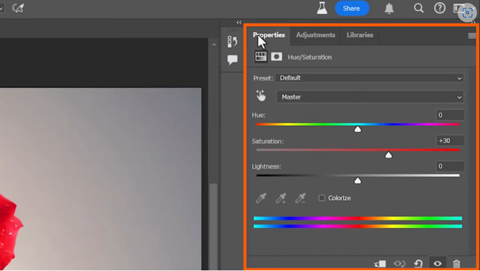Pick the subtract-from-sample eyedropper
480x271 pixels.
point(300,198)
